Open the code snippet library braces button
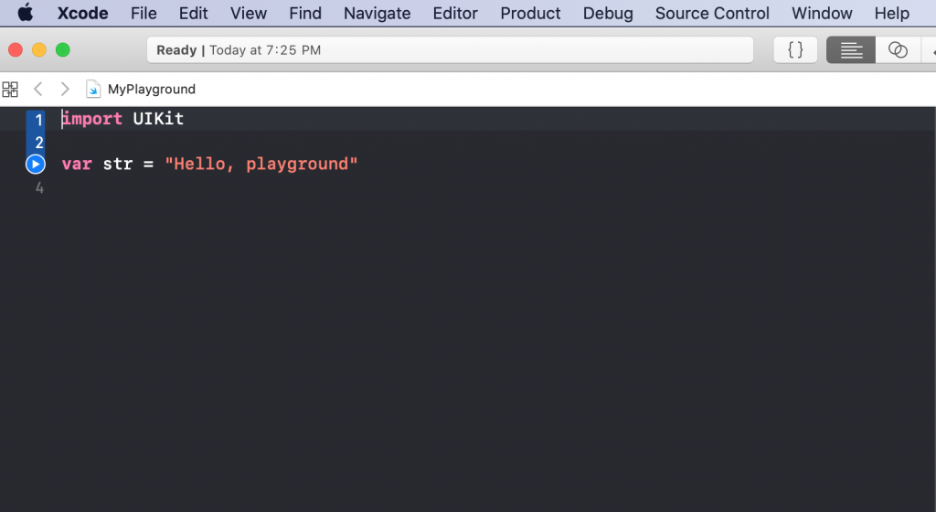This screenshot has width=936, height=512. [795, 50]
